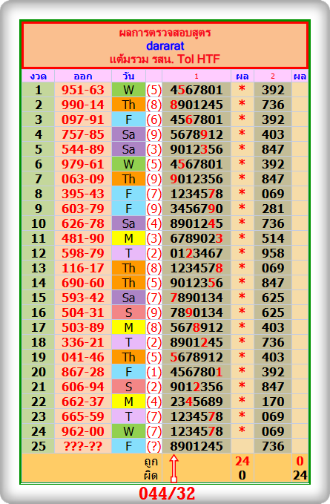Click the circled (1) in row 20
This screenshot has width=330, height=504.
click(x=154, y=372)
